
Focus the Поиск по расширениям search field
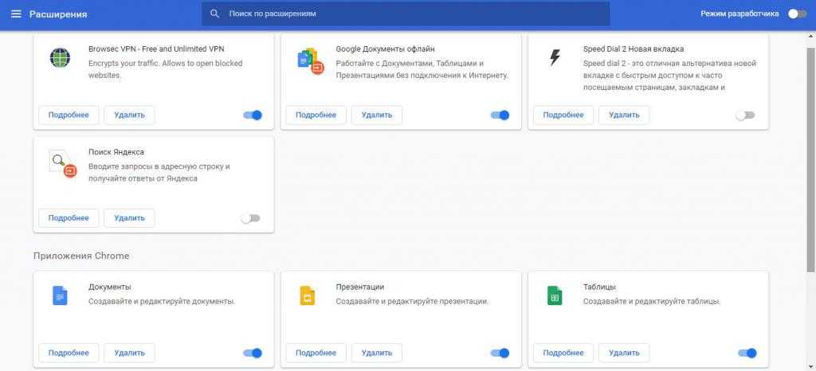point(406,14)
